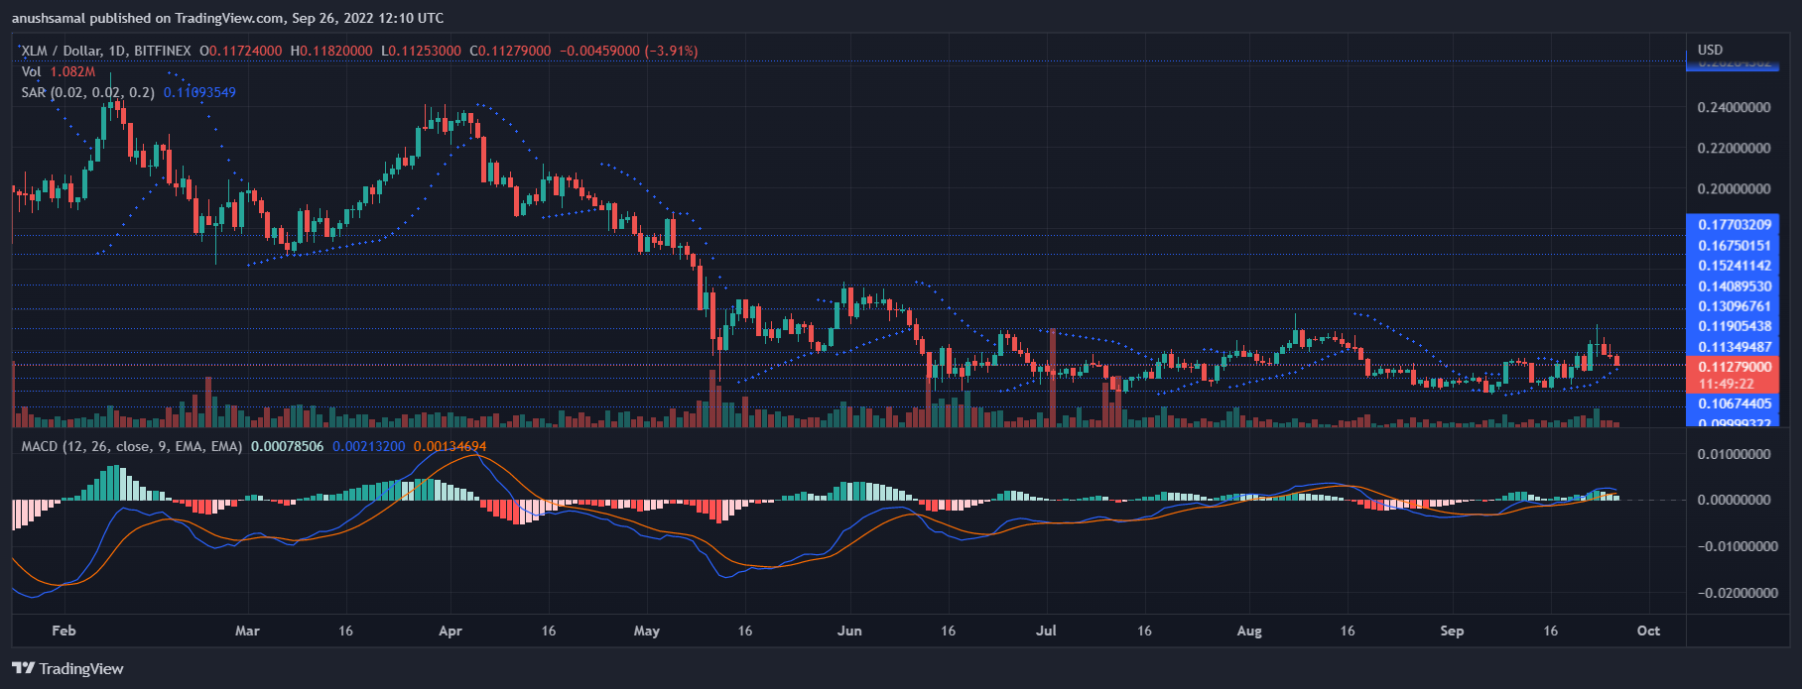Click the TradingView logo in the footer
This screenshot has height=689, width=1802.
[x=67, y=668]
